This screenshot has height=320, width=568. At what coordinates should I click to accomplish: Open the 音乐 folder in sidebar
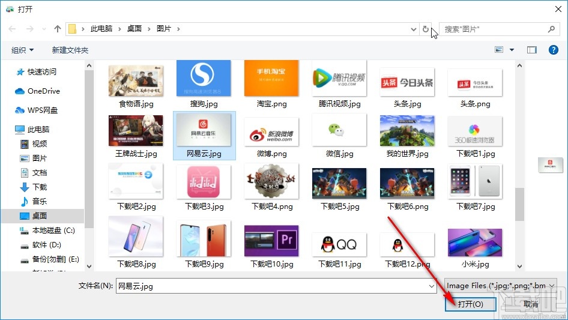(34, 202)
